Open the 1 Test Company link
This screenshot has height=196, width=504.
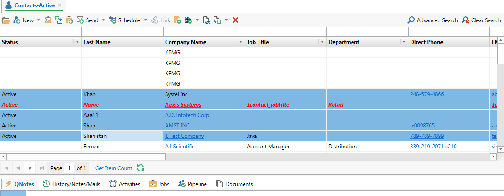(185, 136)
